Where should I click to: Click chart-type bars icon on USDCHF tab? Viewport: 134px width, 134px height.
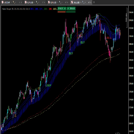[x=14, y=2]
